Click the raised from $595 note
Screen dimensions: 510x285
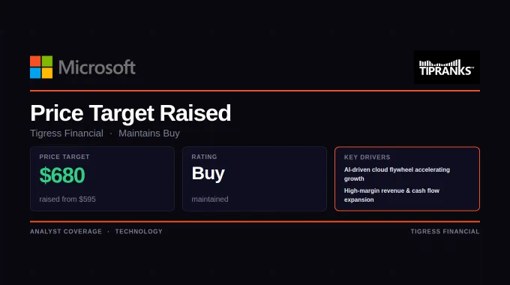pyautogui.click(x=67, y=199)
